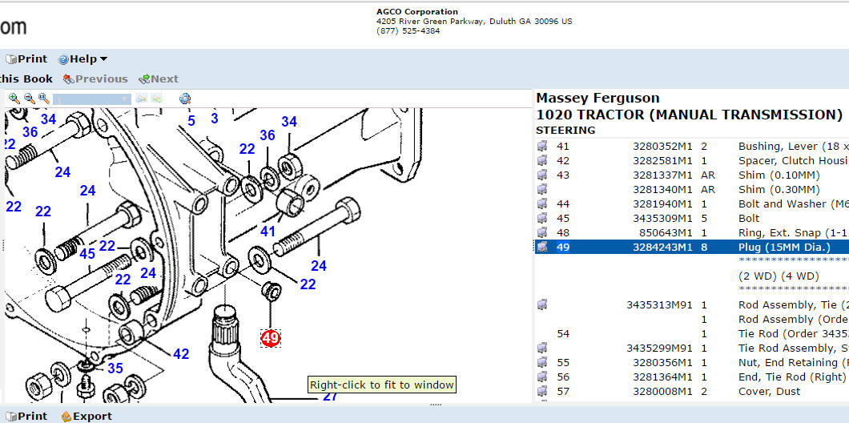849x423 pixels.
Task: Click callout 27 near the steering arm
Action: coord(330,397)
